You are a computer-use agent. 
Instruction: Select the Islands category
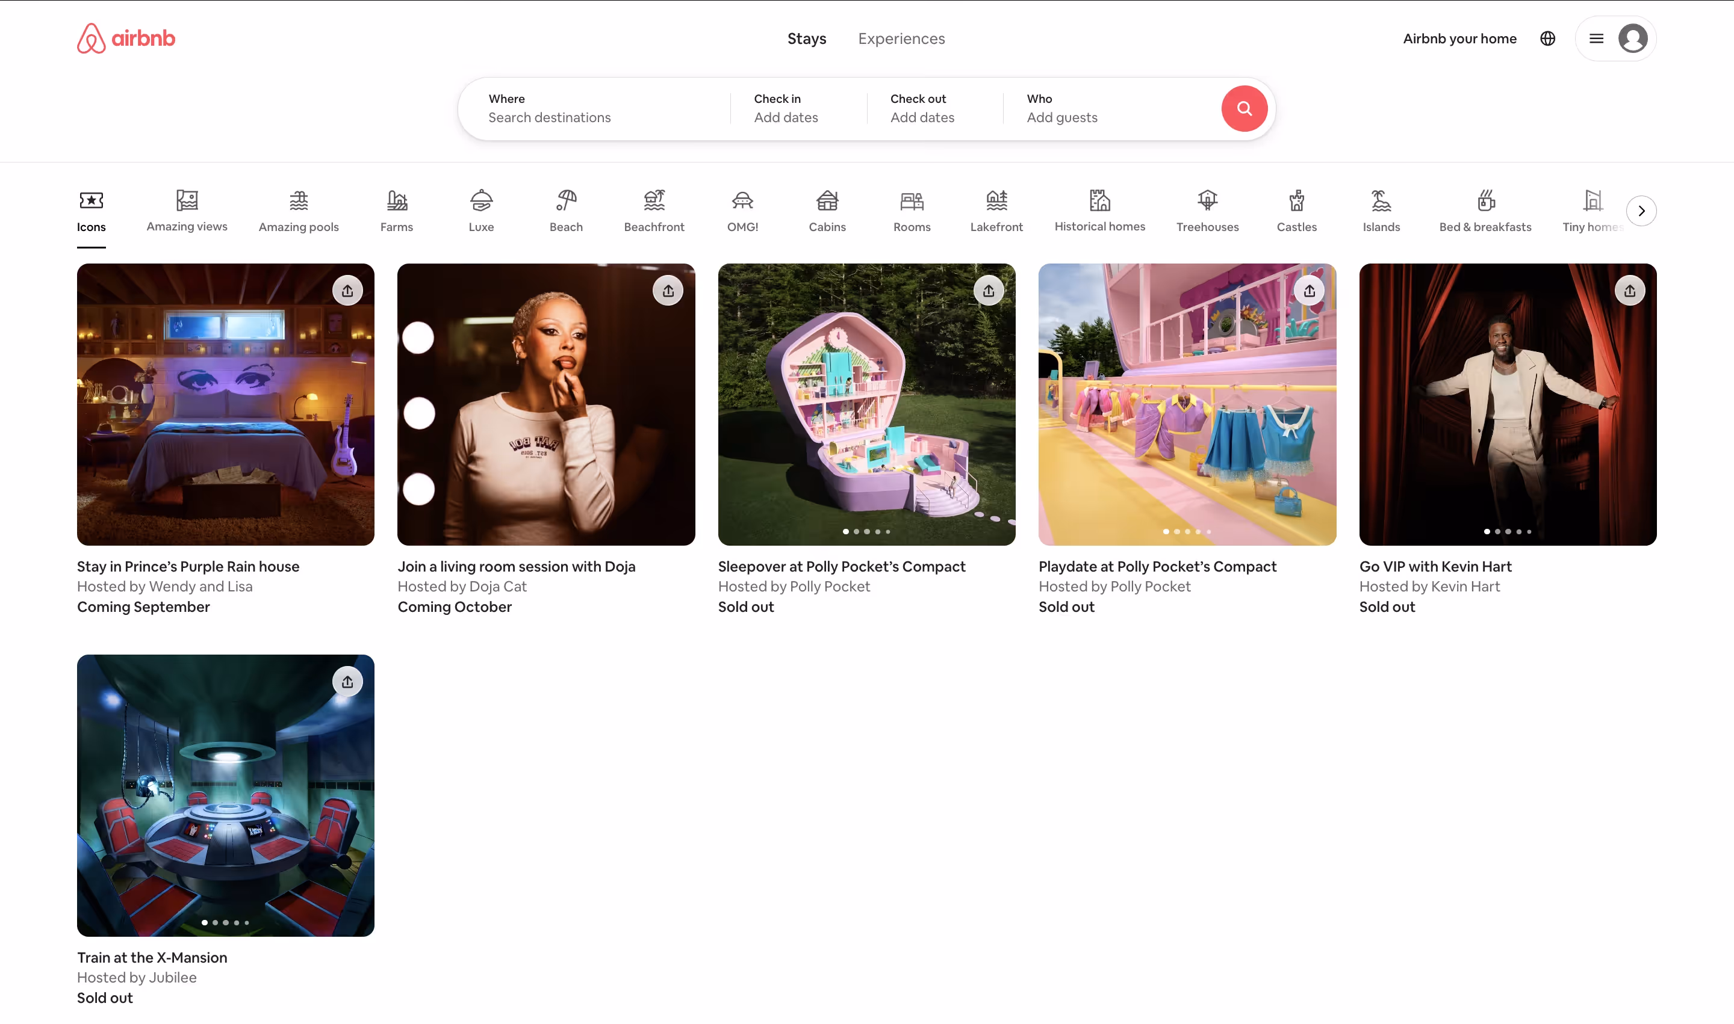(1381, 212)
